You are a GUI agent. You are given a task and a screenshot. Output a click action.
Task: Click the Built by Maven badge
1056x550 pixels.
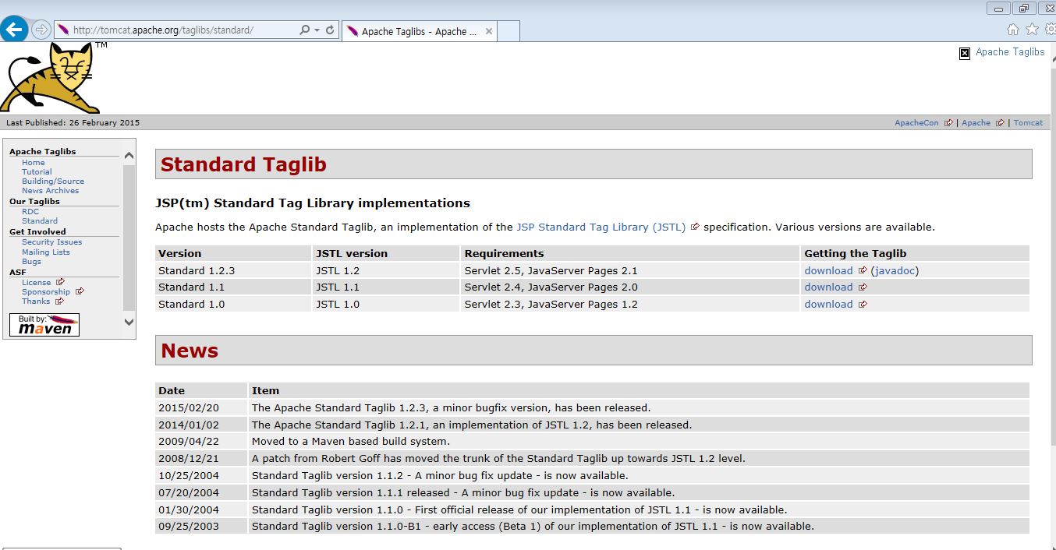click(44, 325)
